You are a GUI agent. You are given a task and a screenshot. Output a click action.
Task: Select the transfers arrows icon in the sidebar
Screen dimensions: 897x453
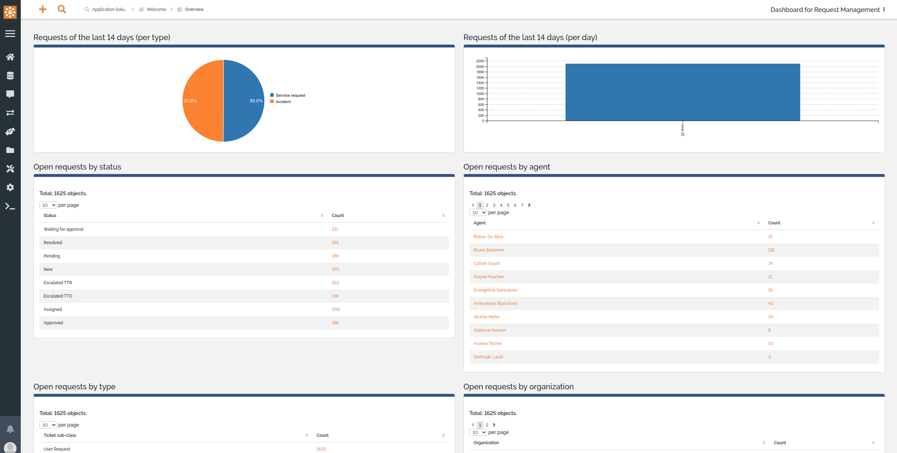[x=10, y=113]
